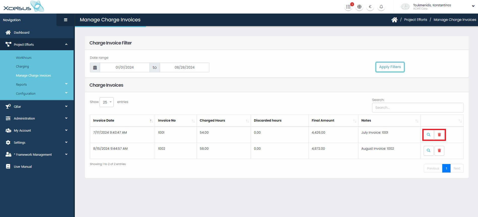Image resolution: width=478 pixels, height=217 pixels.
Task: Open the globe language selector icon
Action: coord(359,7)
